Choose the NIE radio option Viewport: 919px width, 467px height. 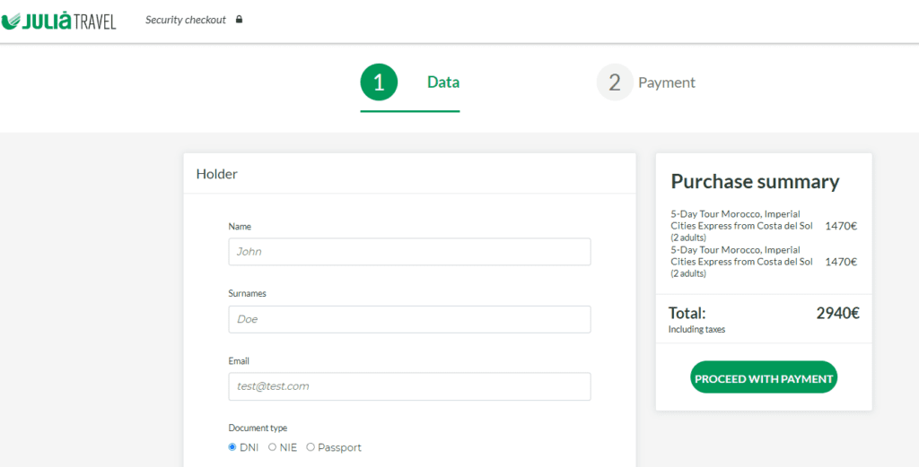pos(273,447)
